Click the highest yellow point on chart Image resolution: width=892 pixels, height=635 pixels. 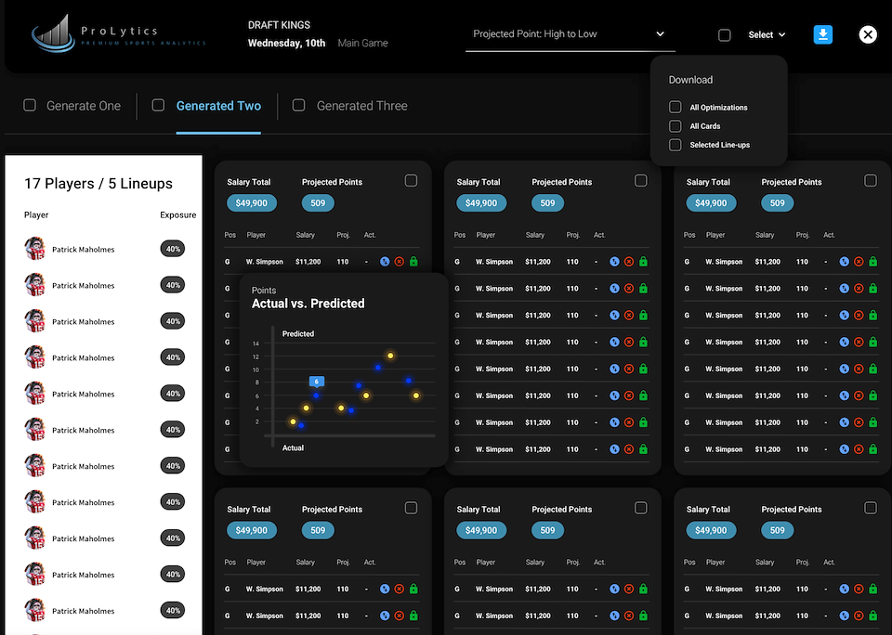390,356
